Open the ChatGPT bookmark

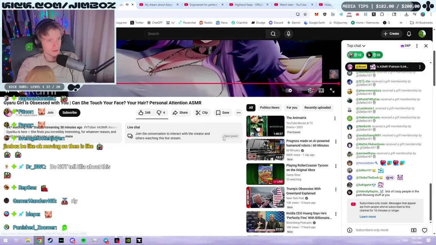click(x=155, y=23)
